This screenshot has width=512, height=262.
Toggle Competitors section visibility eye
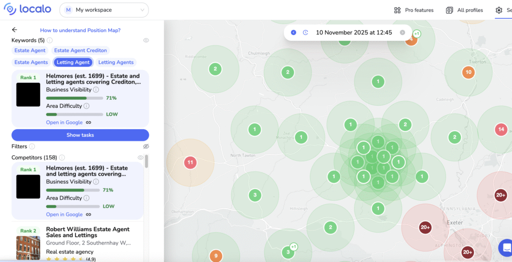[140, 158]
